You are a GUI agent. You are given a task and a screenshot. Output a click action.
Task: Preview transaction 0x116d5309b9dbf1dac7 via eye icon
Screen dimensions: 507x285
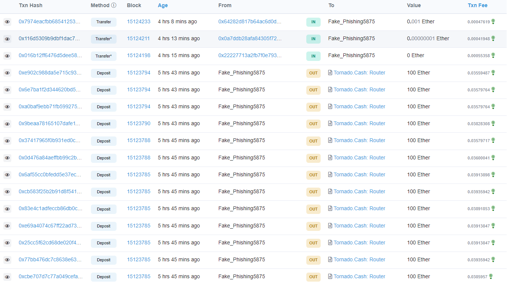pyautogui.click(x=7, y=39)
